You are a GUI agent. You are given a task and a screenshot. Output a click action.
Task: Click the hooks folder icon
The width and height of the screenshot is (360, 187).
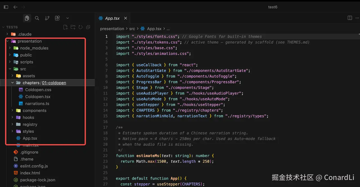click(18, 118)
